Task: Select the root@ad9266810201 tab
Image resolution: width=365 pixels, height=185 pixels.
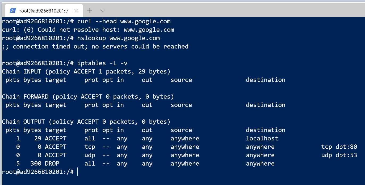Action: pos(44,11)
